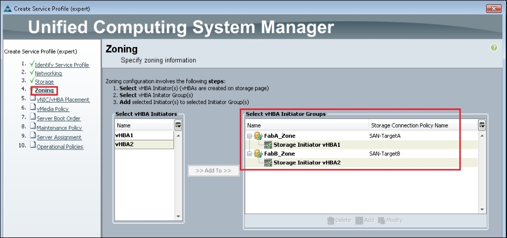Sort vHBA Initiators by Name column
This screenshot has width=507, height=238.
[x=144, y=125]
